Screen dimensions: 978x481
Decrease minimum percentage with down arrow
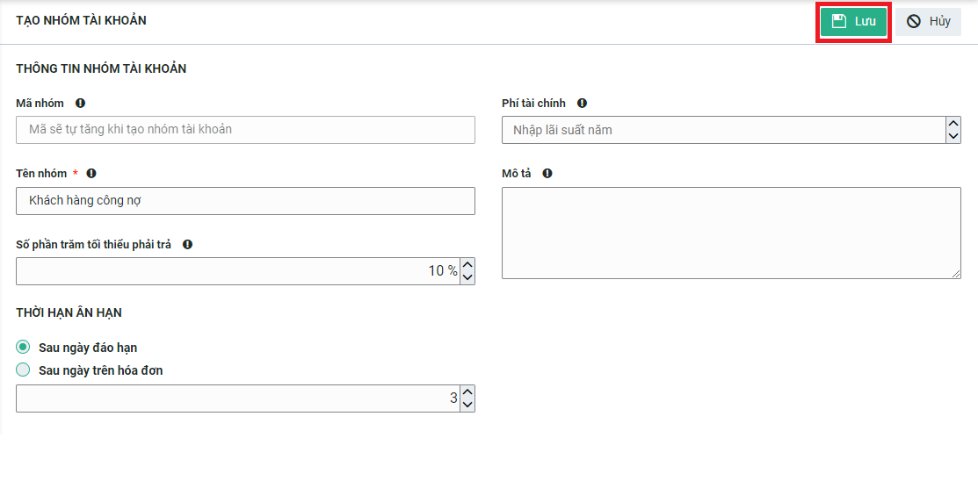point(467,278)
